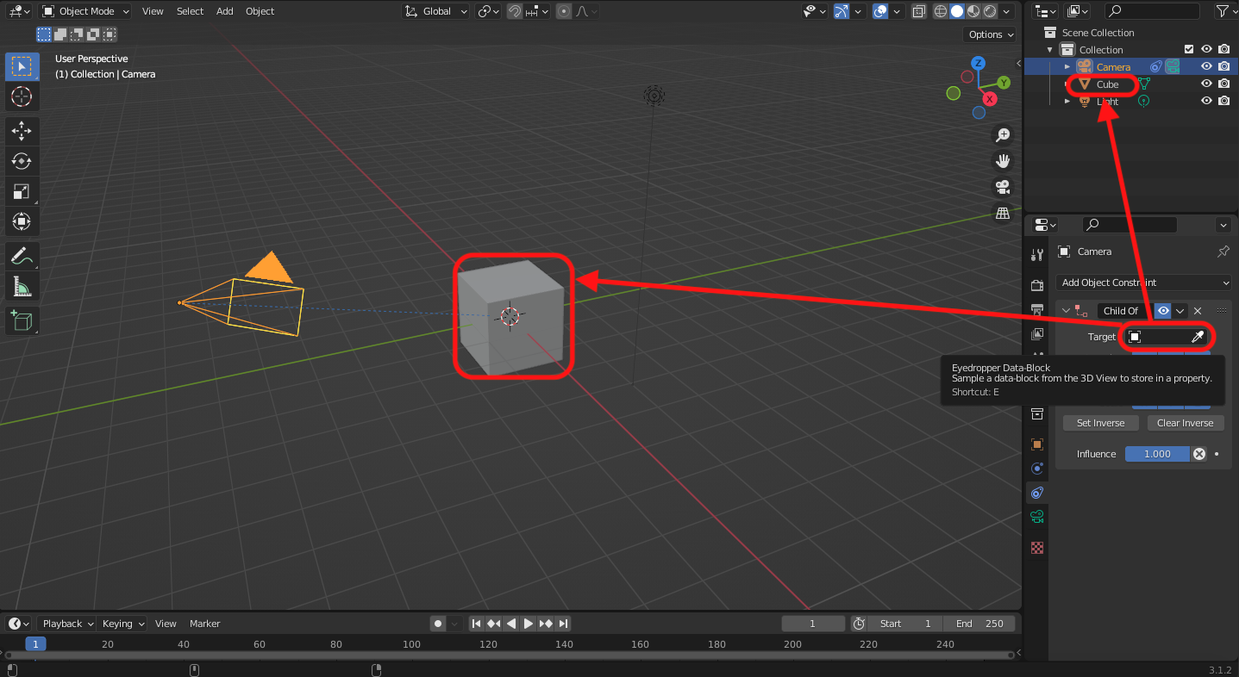The height and width of the screenshot is (677, 1239).
Task: Toggle Collection exclude checkbox
Action: (x=1190, y=50)
